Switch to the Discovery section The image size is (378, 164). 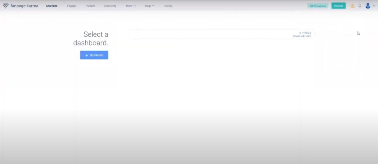[x=110, y=6]
